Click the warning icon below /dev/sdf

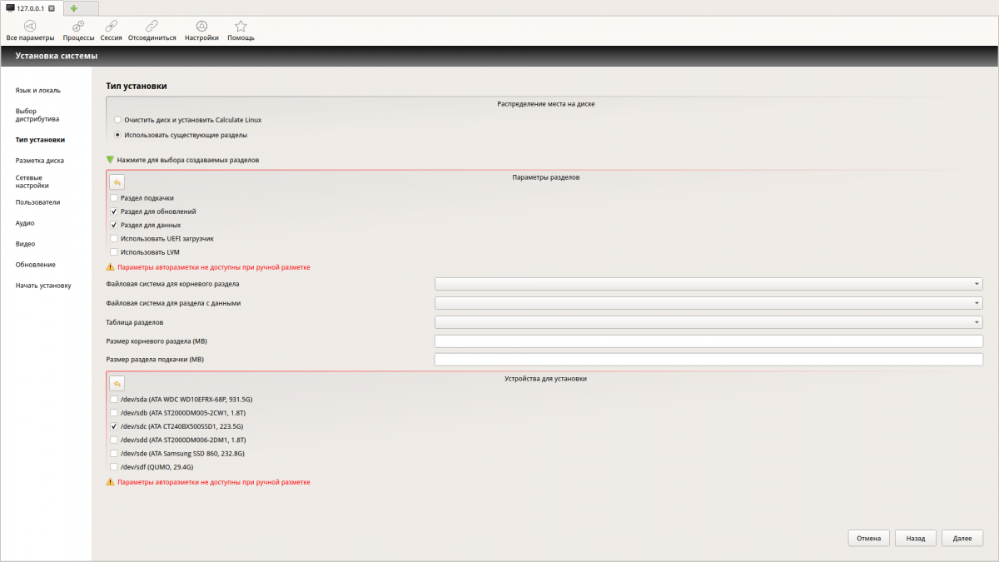pos(110,482)
